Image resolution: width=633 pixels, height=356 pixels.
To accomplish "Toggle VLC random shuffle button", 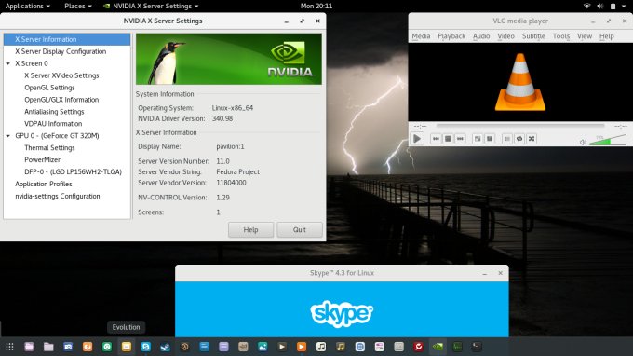I will 532,139.
